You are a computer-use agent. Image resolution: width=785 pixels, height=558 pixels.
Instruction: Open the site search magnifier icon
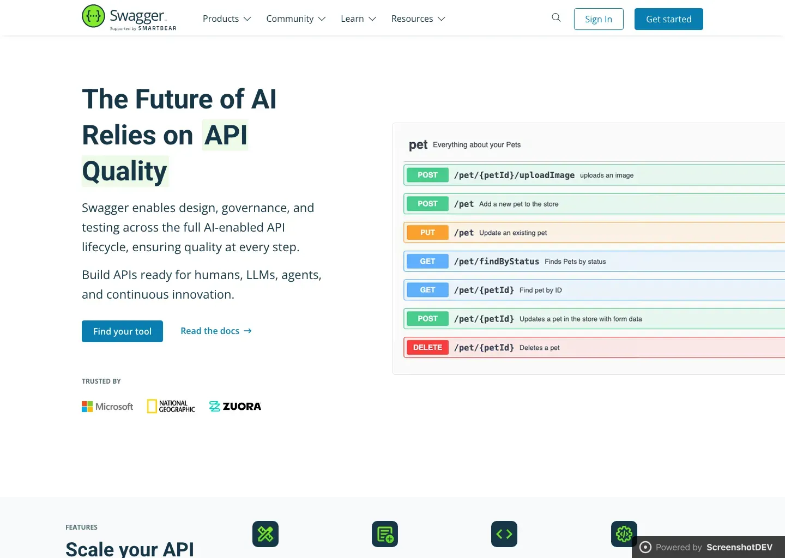tap(556, 17)
